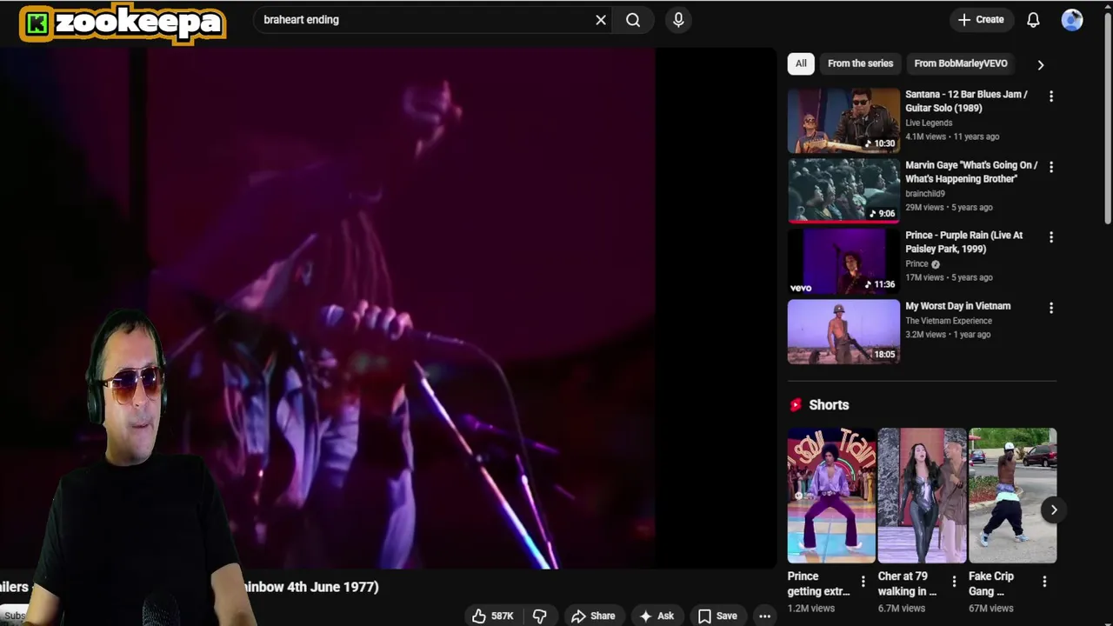Open the Create menu
The image size is (1113, 626).
pyautogui.click(x=981, y=20)
